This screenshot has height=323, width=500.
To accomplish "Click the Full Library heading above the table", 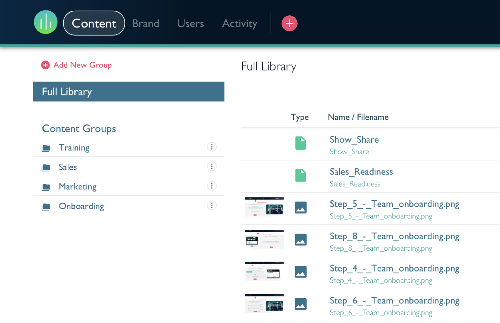I will coord(268,67).
